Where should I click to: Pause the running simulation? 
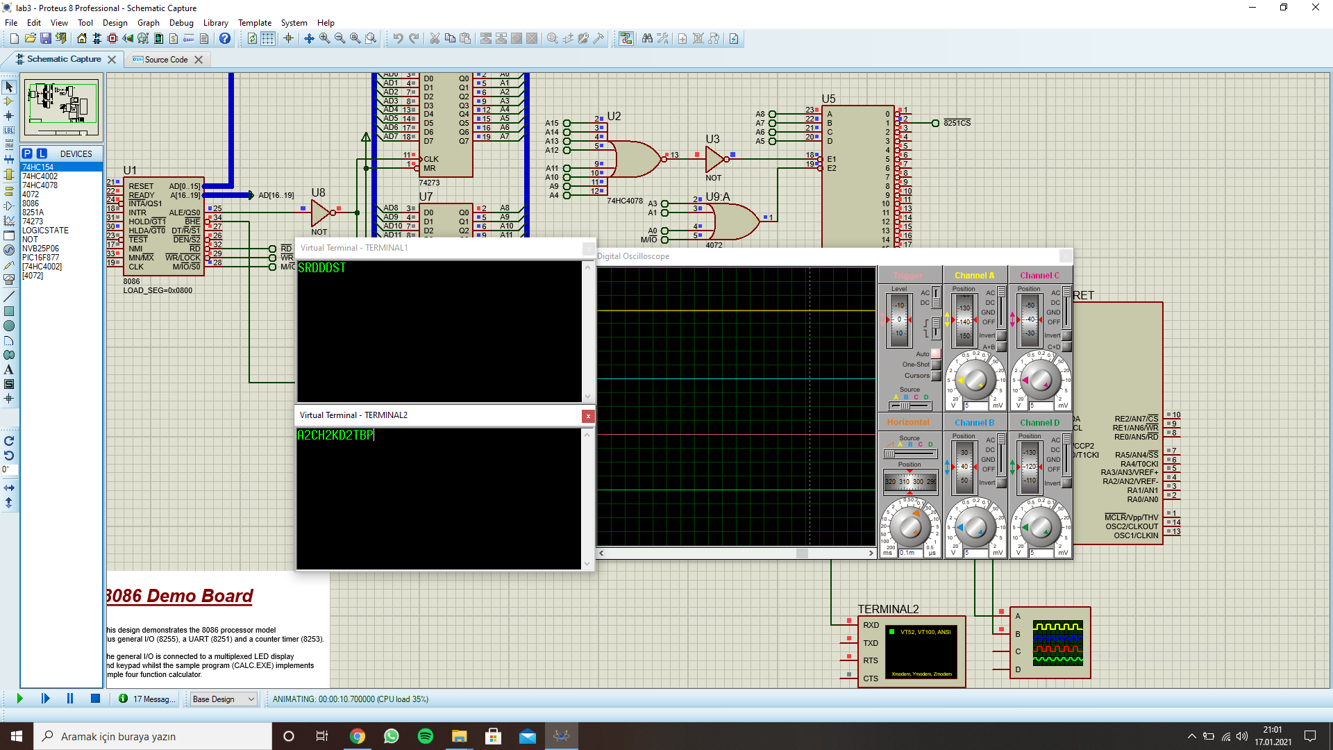click(69, 699)
